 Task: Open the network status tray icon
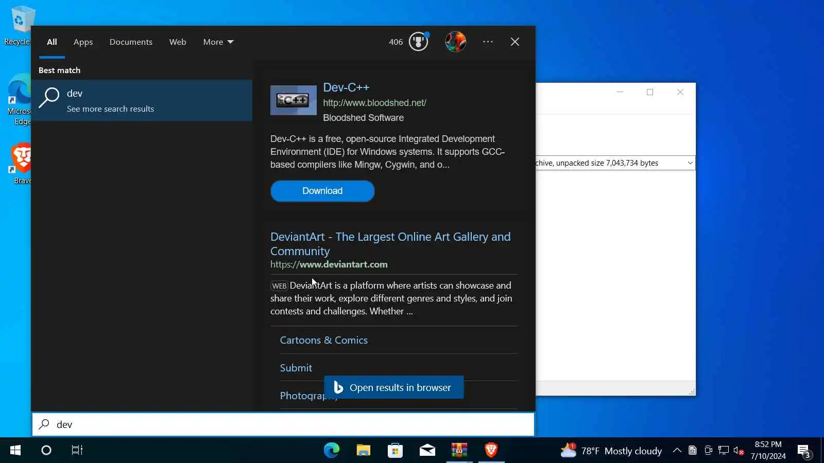tap(724, 451)
